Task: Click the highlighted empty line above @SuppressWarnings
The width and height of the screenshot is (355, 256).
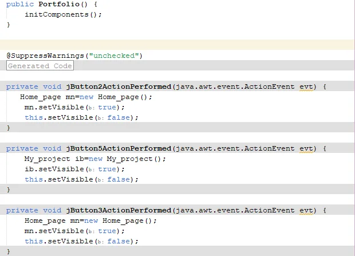Action: pos(178,45)
